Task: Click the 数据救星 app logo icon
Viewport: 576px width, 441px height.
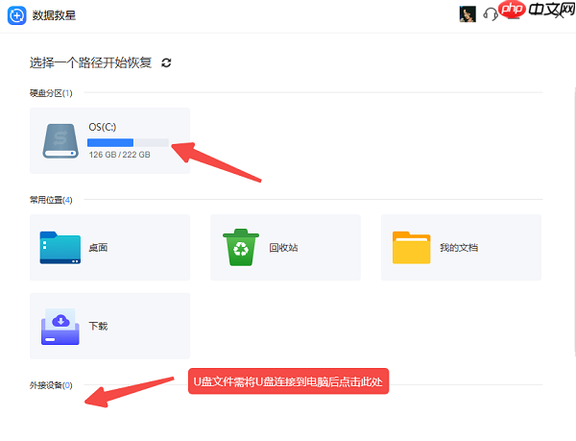Action: tap(16, 14)
